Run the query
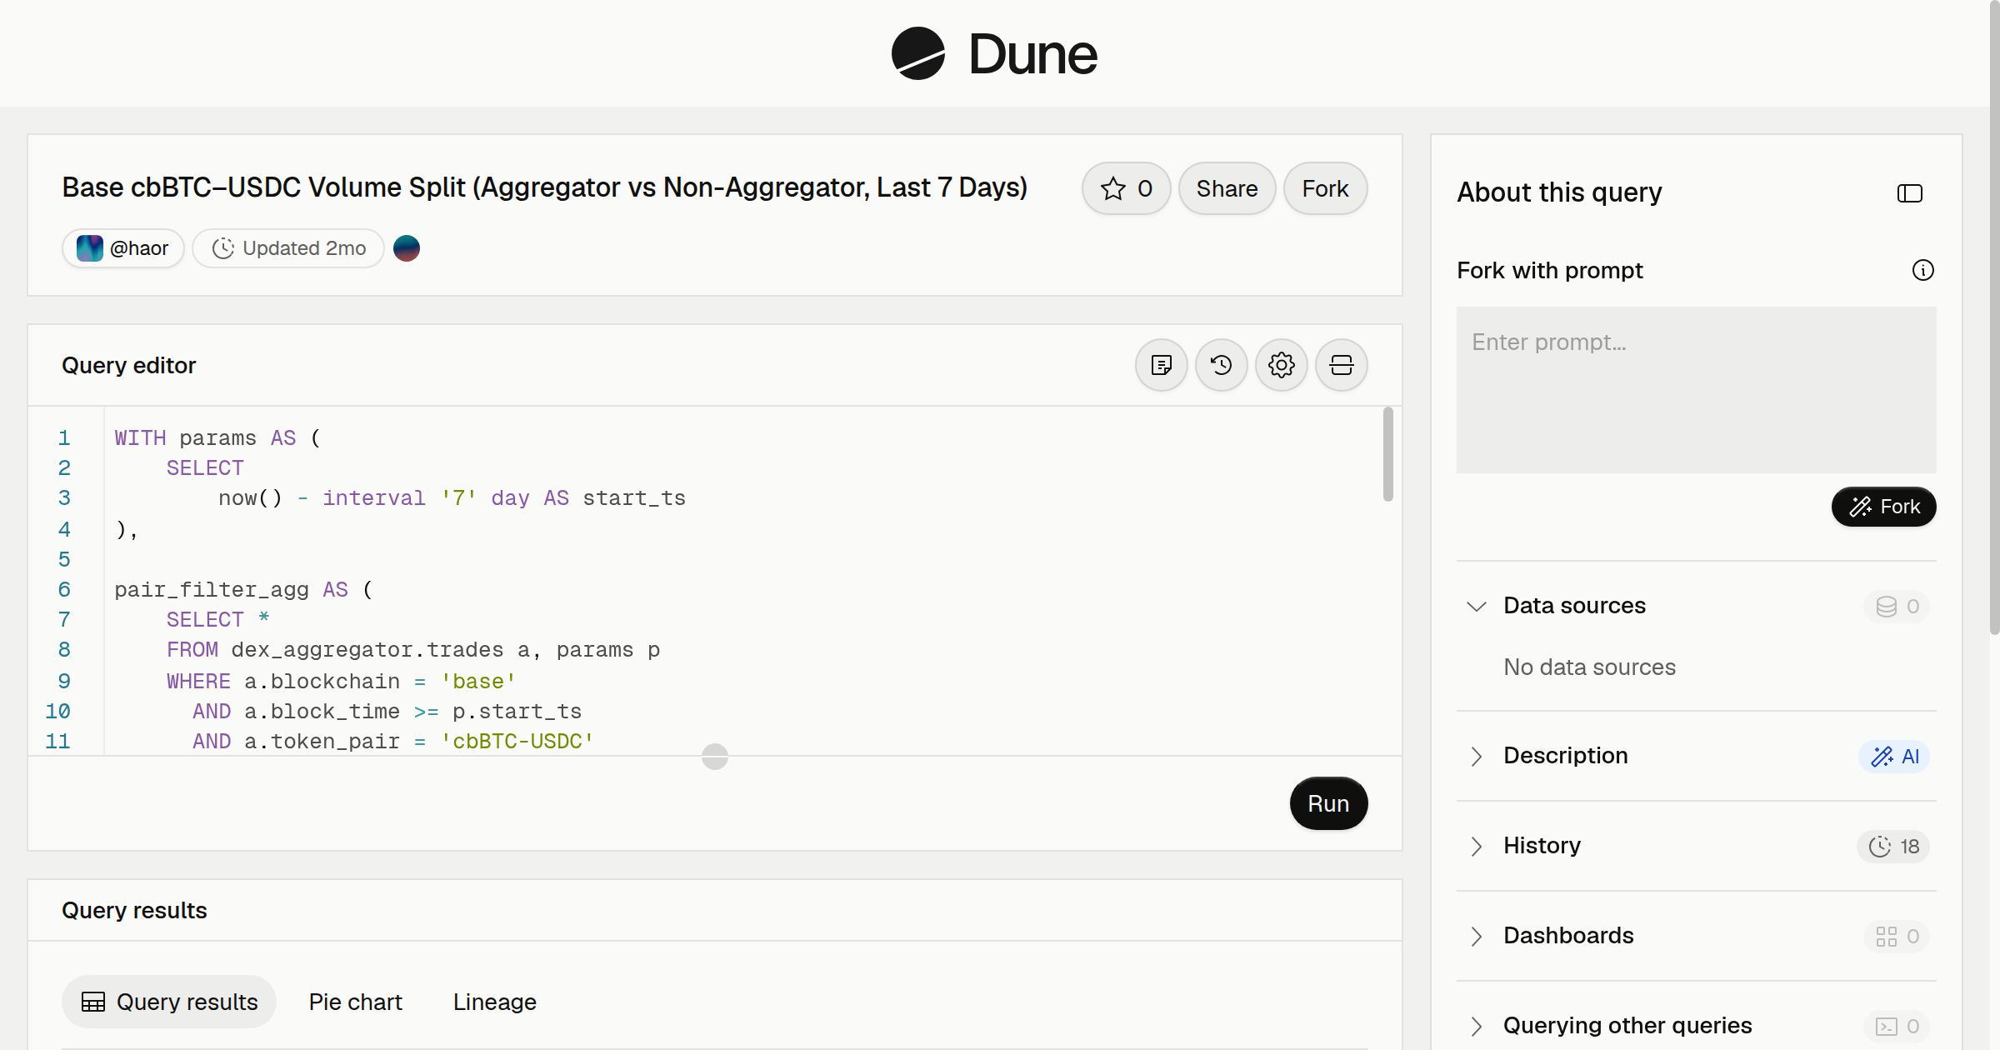This screenshot has height=1050, width=2000. 1328,803
